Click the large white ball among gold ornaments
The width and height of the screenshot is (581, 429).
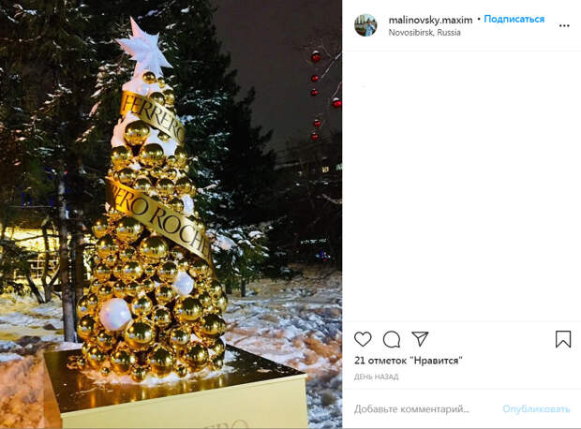coord(115,314)
